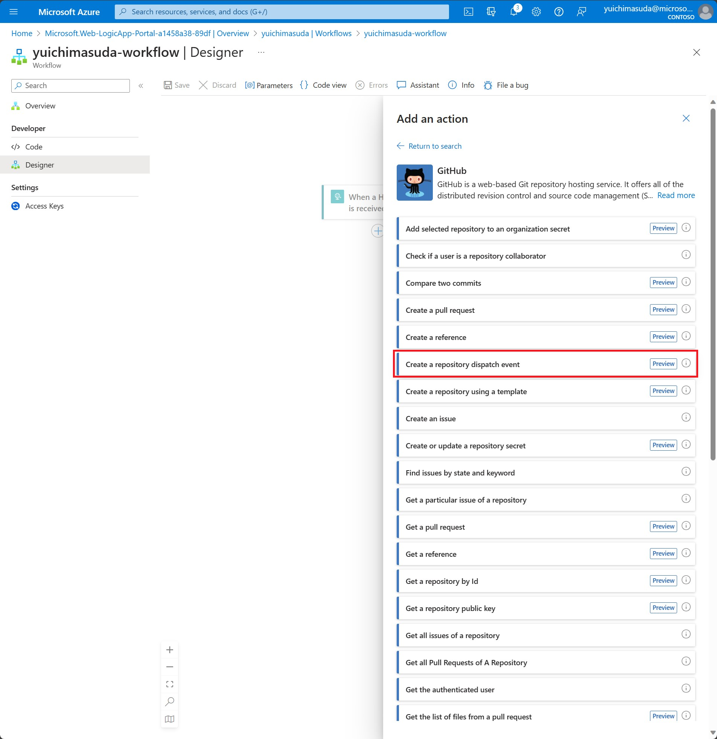Open the notifications bell
Image resolution: width=717 pixels, height=739 pixels.
[x=513, y=12]
